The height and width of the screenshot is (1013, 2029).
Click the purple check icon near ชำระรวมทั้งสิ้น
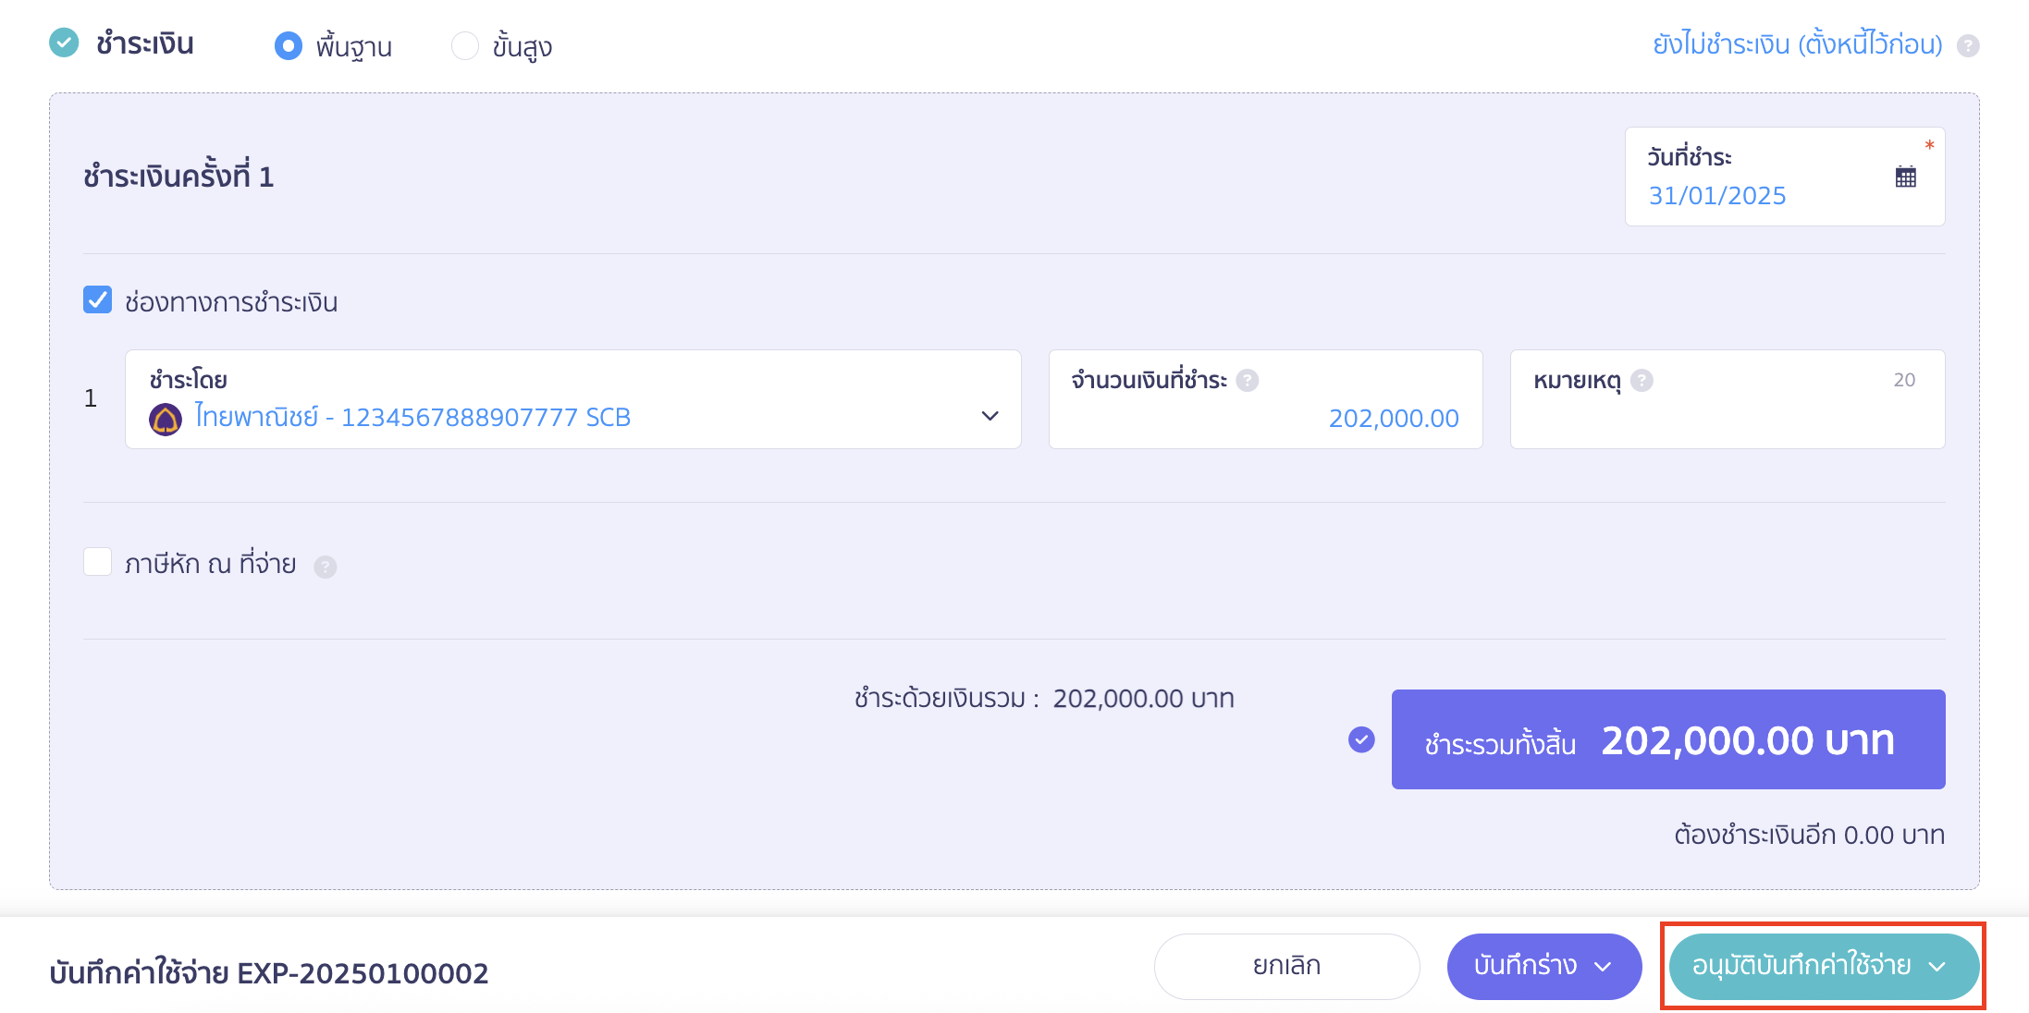click(1361, 739)
